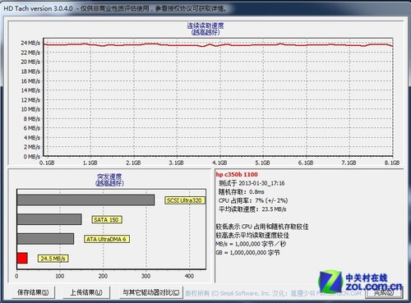Click the ATA UltraDMA 6 label

pyautogui.click(x=106, y=239)
